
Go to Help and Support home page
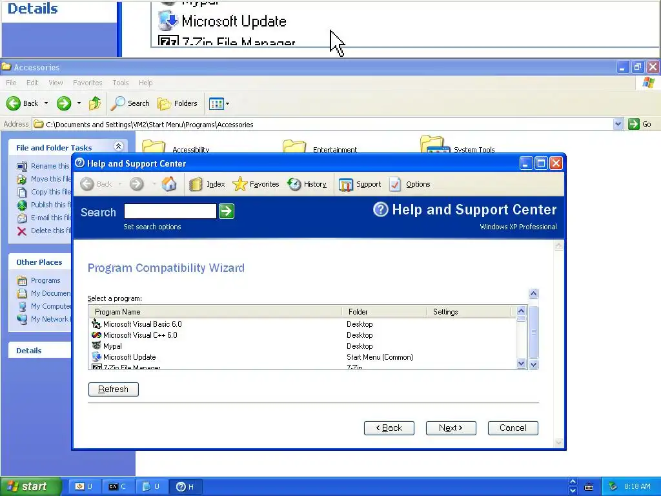(x=169, y=184)
